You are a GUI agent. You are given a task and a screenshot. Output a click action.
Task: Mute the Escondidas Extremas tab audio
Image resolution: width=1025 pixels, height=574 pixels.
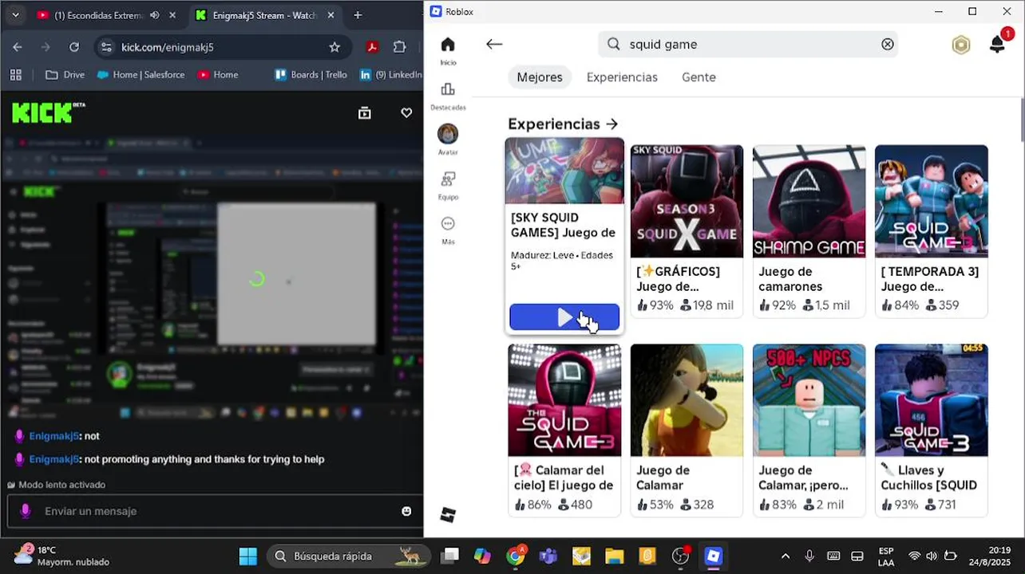tap(154, 15)
